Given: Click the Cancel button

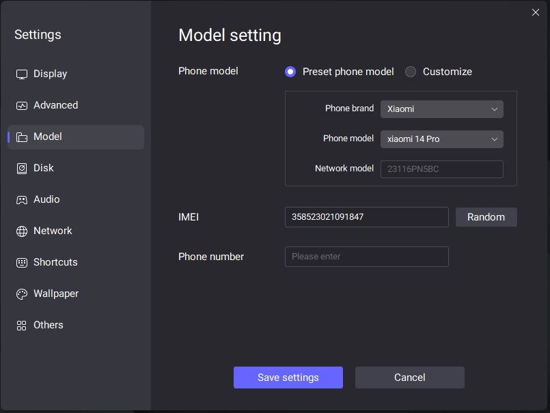Looking at the screenshot, I should pos(409,378).
